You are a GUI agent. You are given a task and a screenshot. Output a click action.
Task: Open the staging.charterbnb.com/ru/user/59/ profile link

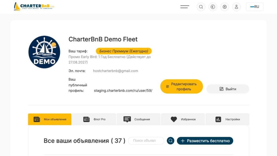(x=123, y=90)
